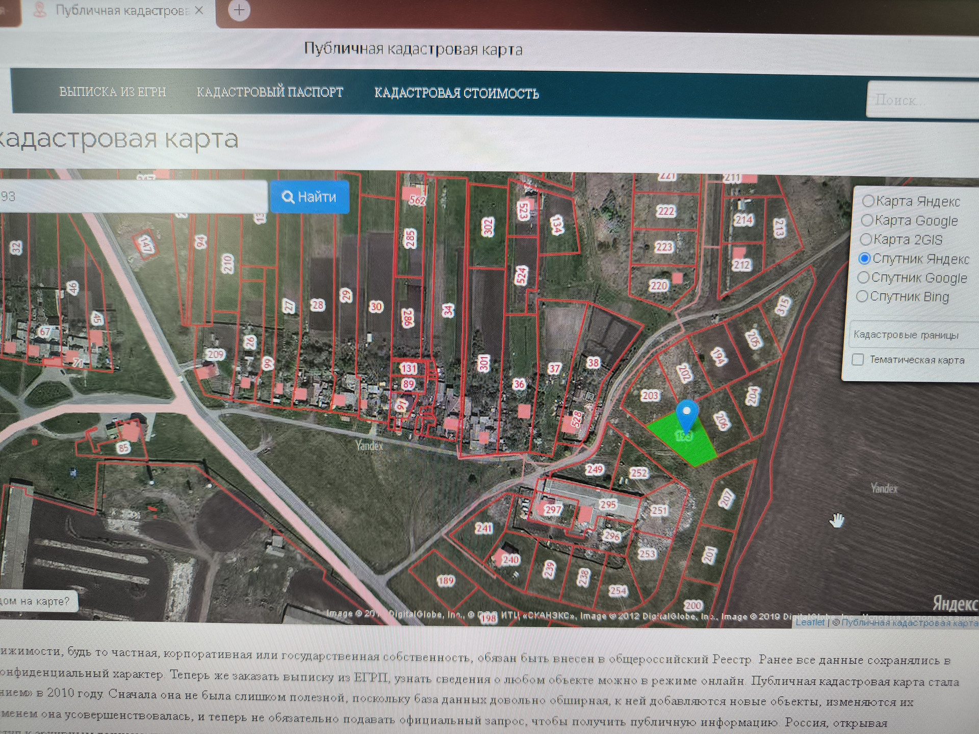Open the Leaflet attribution link

(x=810, y=622)
